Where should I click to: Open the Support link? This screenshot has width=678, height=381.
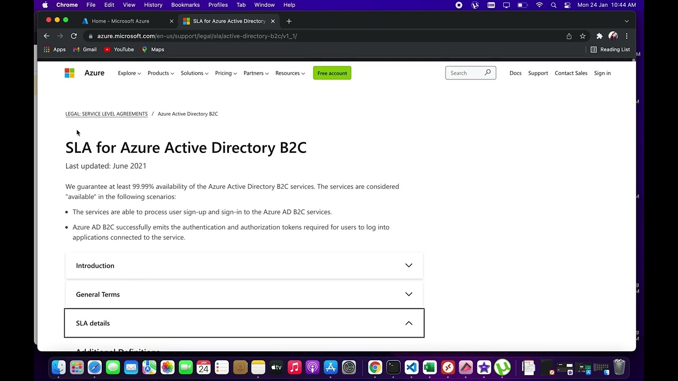[538, 73]
